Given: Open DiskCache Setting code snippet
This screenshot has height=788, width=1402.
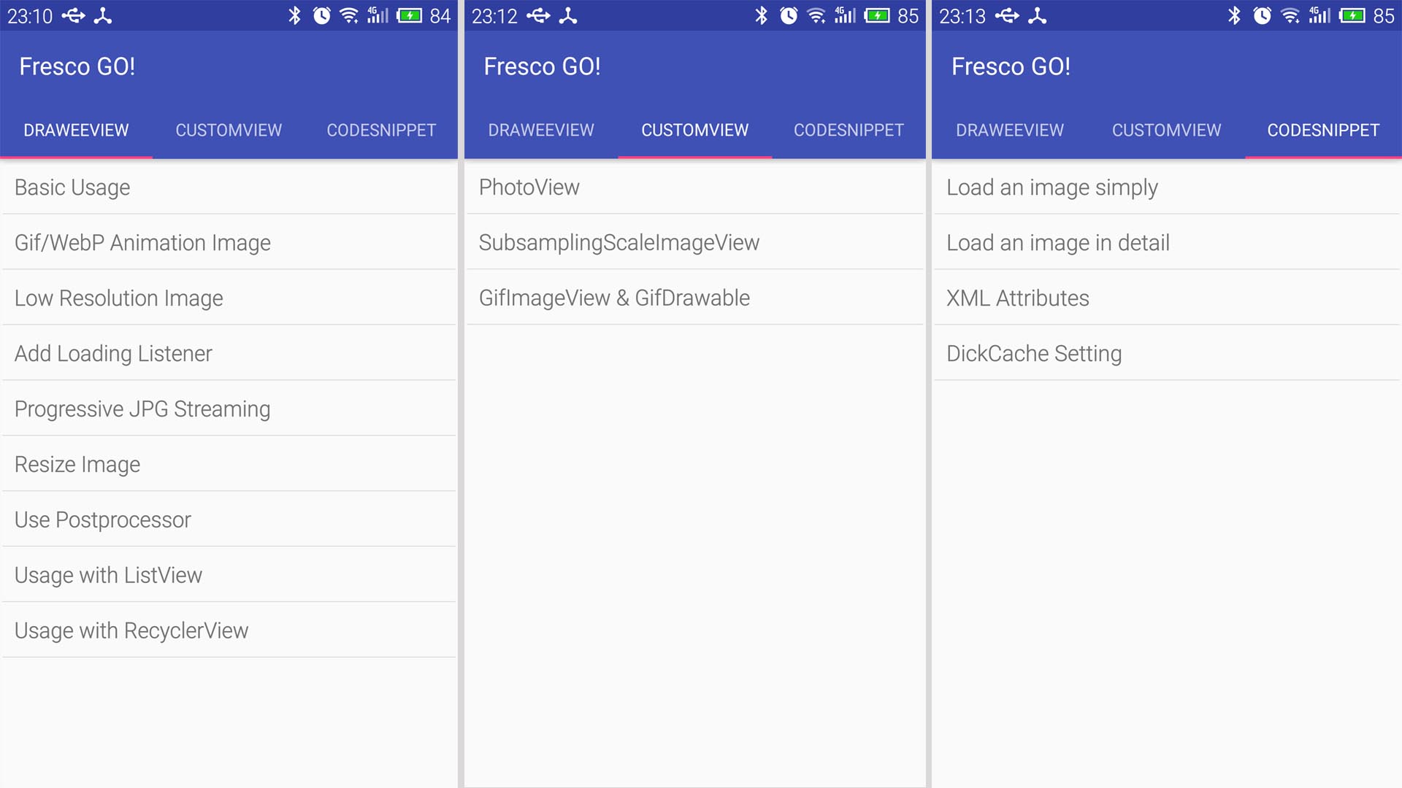Looking at the screenshot, I should click(1033, 353).
